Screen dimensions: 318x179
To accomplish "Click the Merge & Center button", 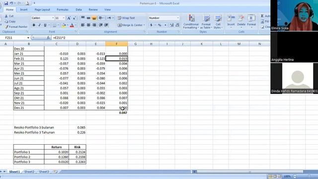I will 130,25.
